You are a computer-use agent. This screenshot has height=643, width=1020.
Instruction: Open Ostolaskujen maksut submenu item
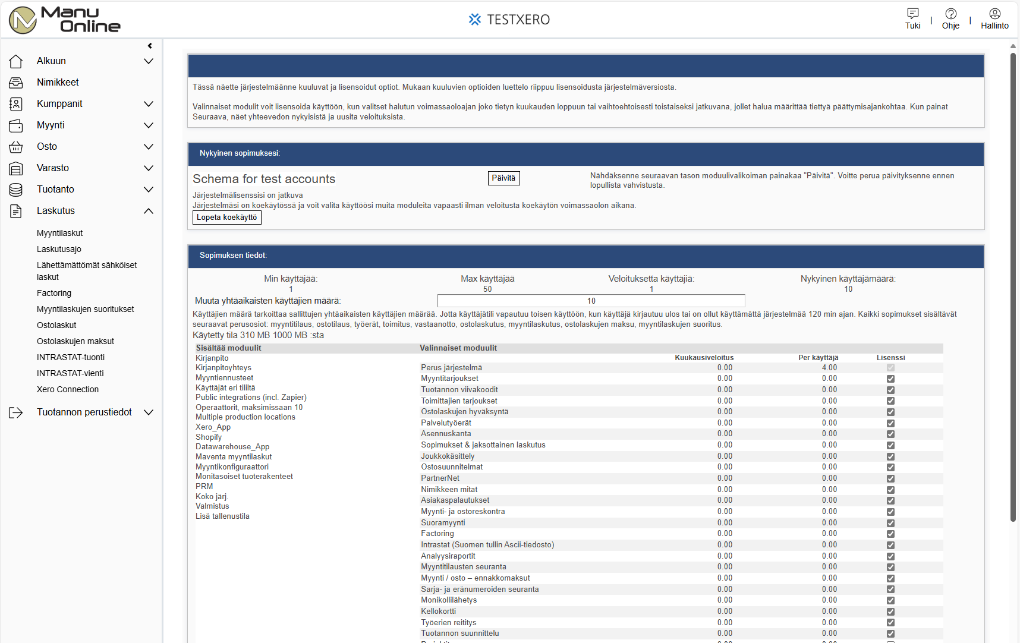click(x=75, y=341)
